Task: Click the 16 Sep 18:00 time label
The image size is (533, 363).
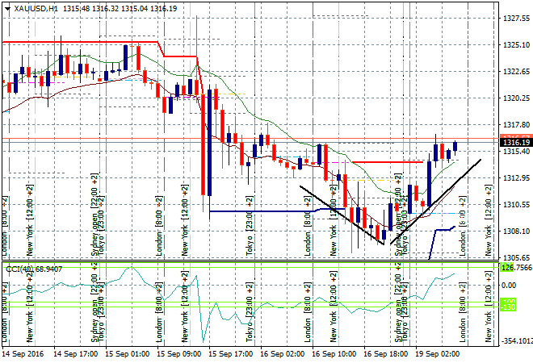Action: click(x=387, y=353)
